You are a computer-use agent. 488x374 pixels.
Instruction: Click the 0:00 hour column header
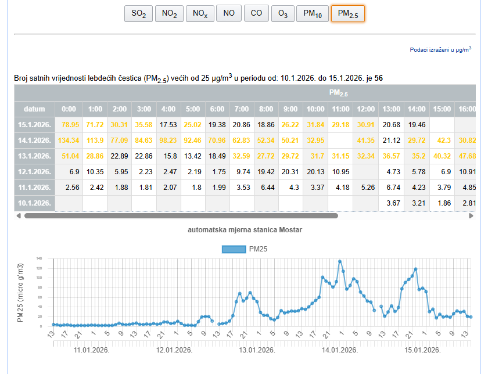tap(69, 109)
